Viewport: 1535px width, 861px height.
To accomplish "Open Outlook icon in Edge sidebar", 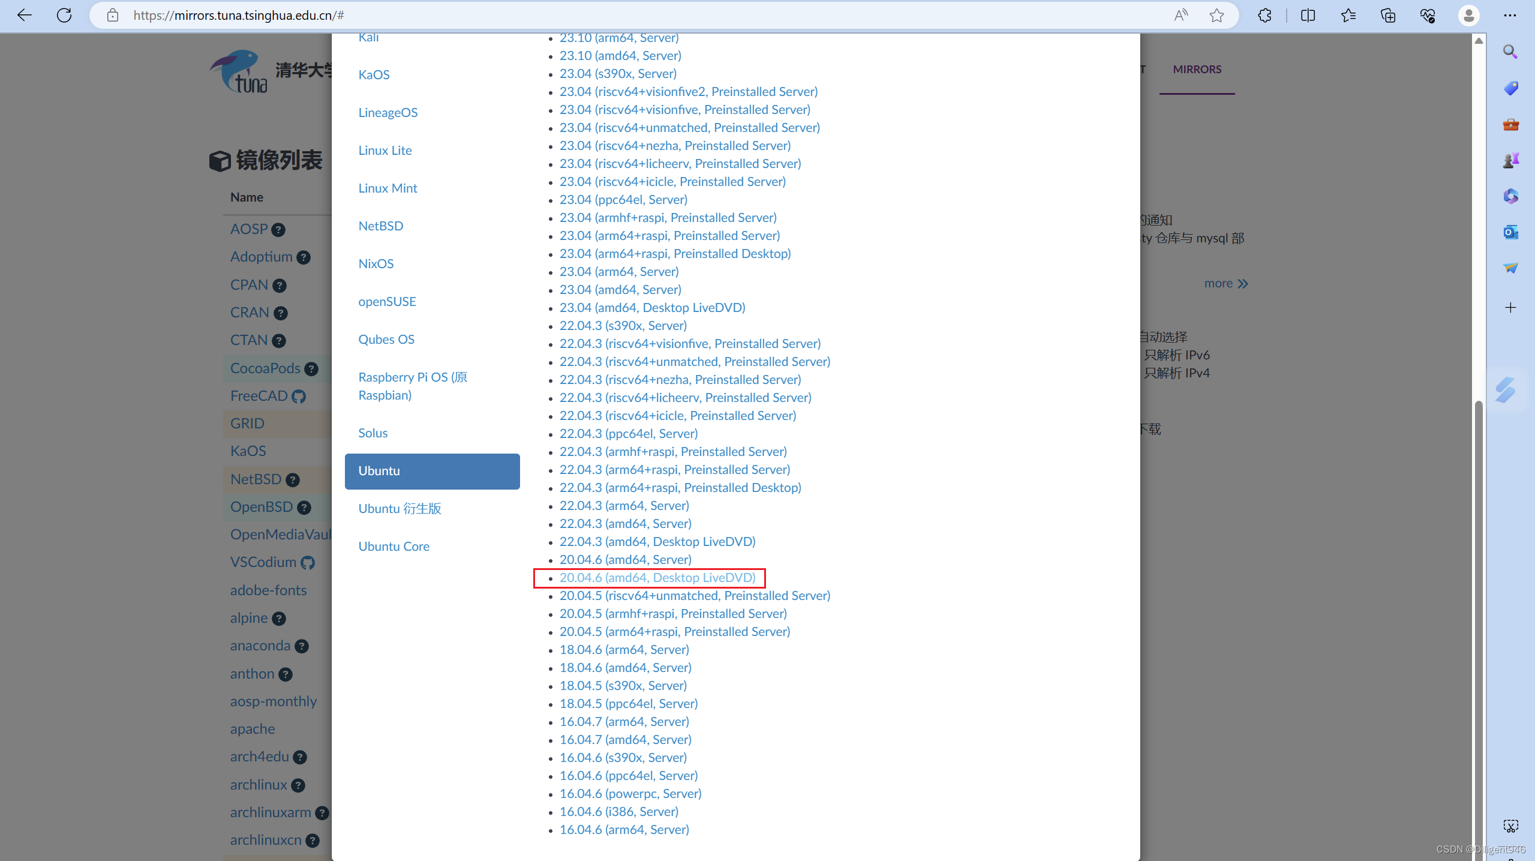I will coord(1510,232).
